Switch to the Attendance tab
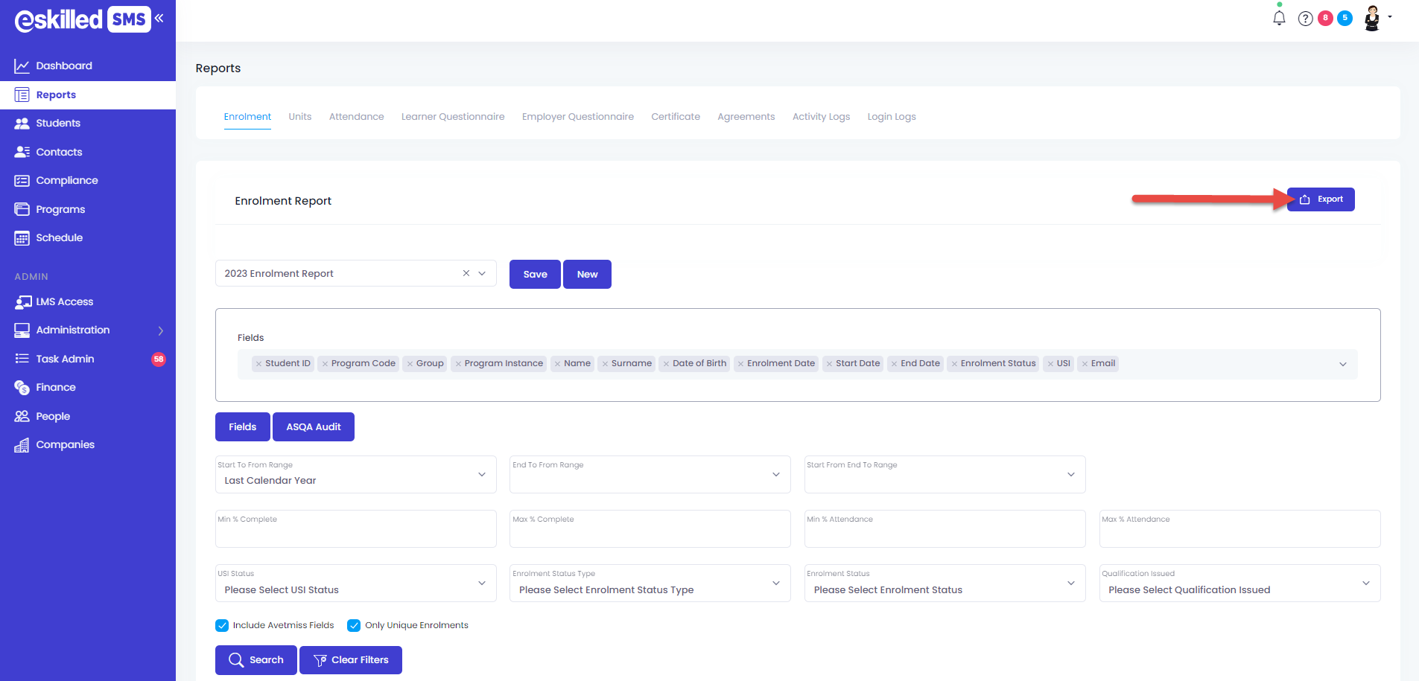The image size is (1419, 681). coord(356,117)
